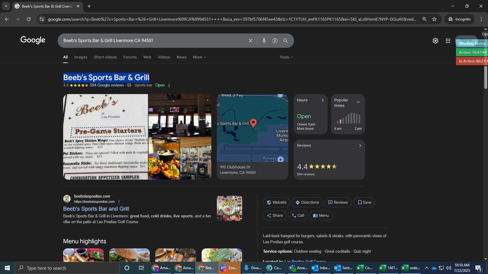Bookmark this tab with star icon
This screenshot has height=274, width=488.
pos(434,19)
